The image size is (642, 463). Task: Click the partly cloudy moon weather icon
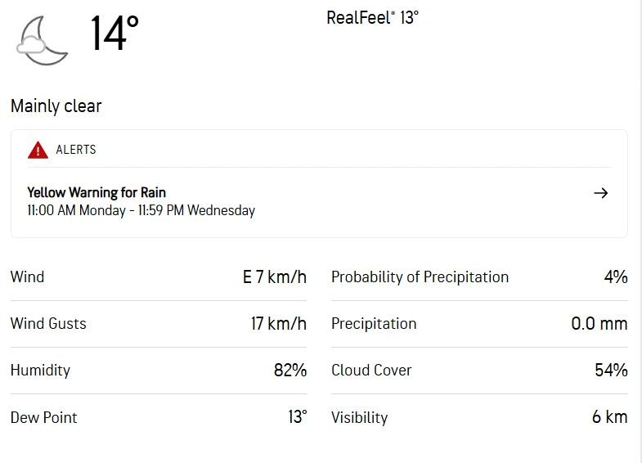point(43,41)
